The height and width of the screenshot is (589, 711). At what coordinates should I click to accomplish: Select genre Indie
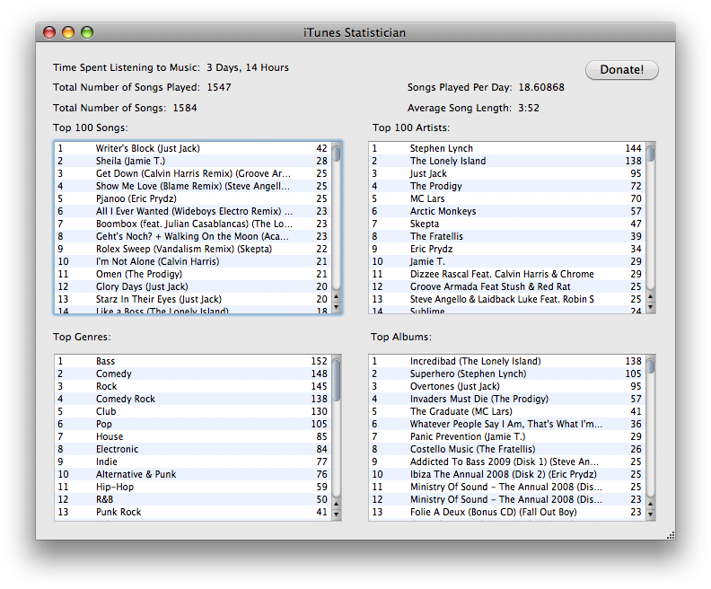coord(193,462)
